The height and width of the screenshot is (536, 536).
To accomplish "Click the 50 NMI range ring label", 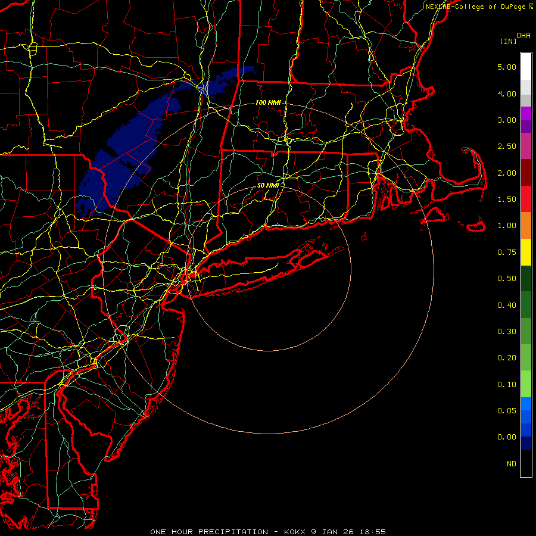I will [x=268, y=185].
